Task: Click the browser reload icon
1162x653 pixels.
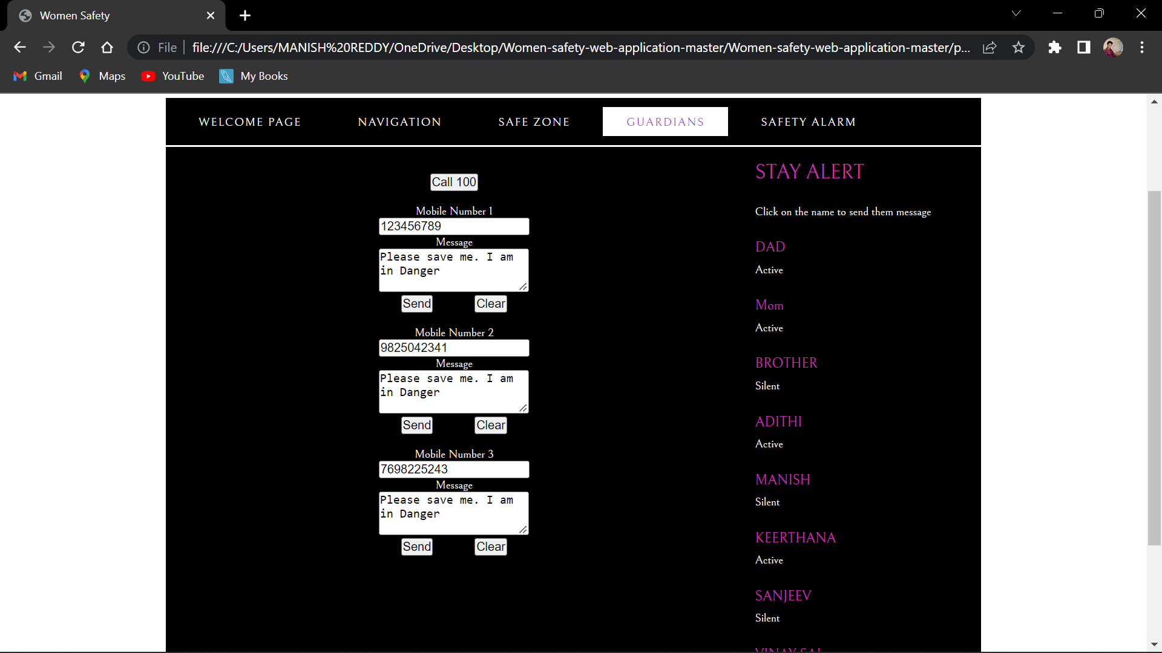Action: pyautogui.click(x=78, y=47)
